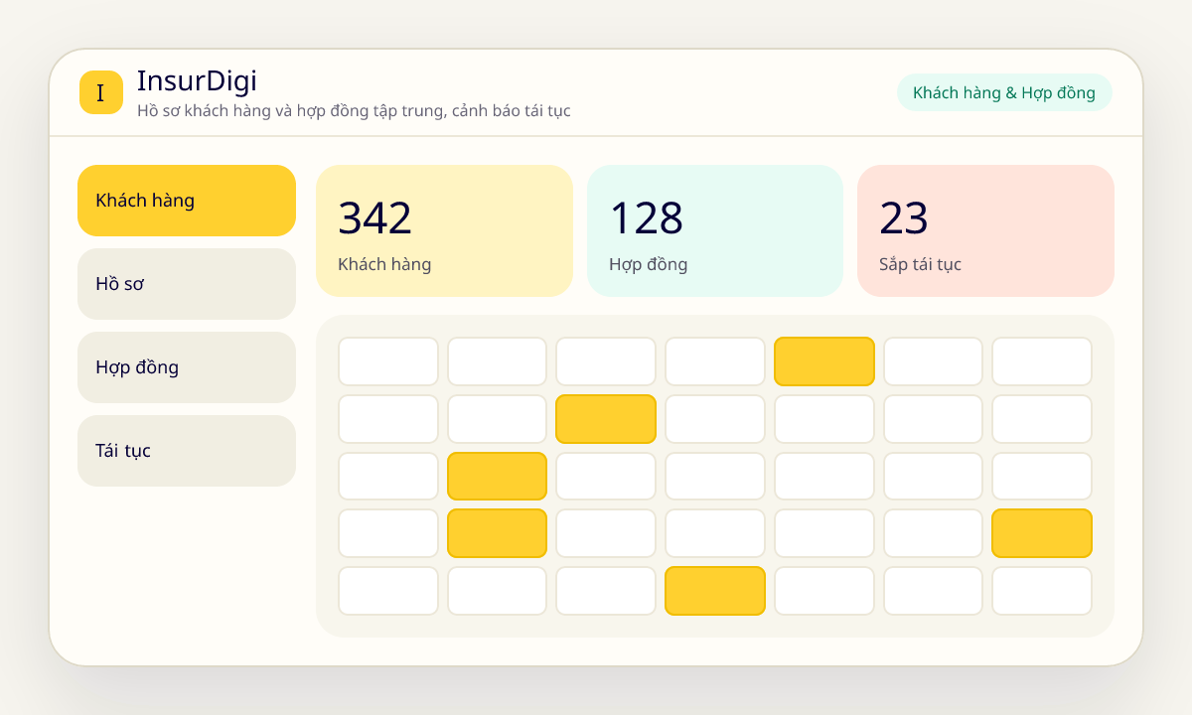The width and height of the screenshot is (1192, 715).
Task: Go to the Tái tục sidebar section
Action: 187,451
